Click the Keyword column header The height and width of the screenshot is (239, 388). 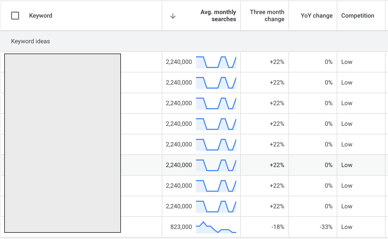[x=41, y=16]
